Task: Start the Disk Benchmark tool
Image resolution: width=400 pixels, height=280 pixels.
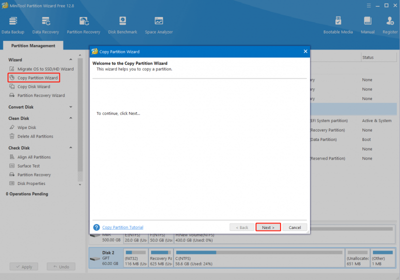Action: point(122,25)
